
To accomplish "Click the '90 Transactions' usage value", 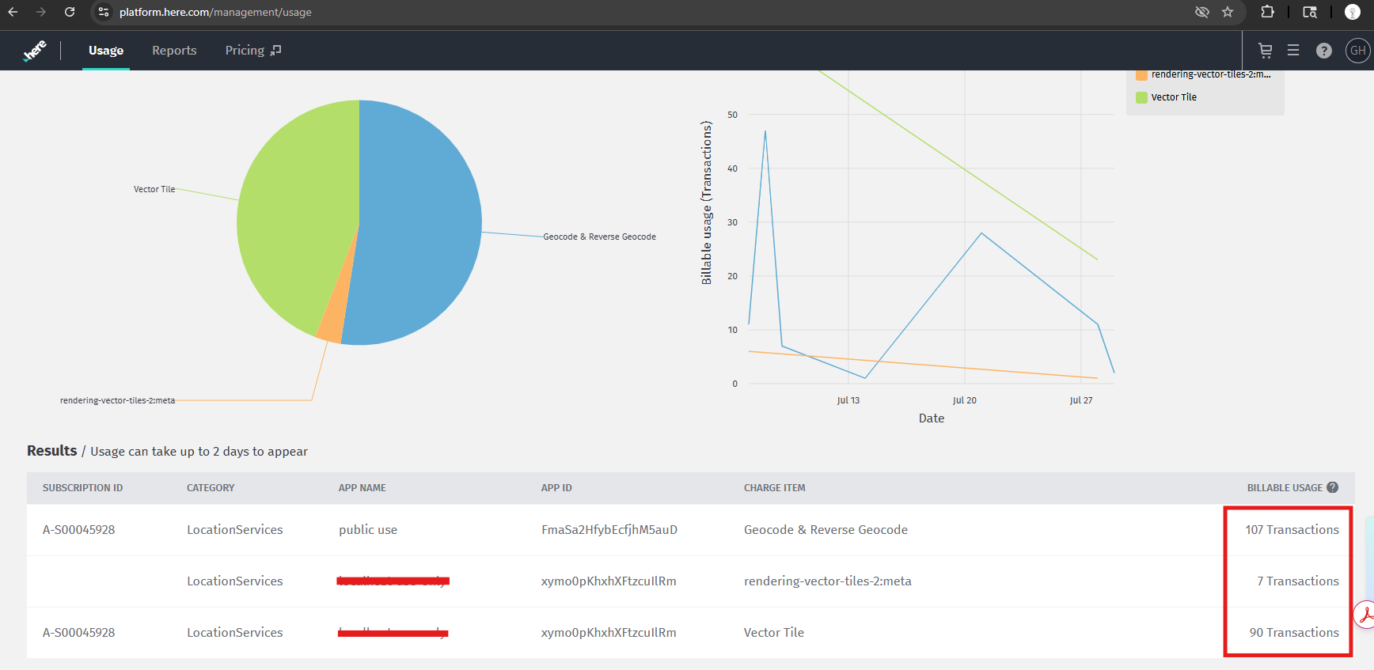I will [x=1294, y=633].
